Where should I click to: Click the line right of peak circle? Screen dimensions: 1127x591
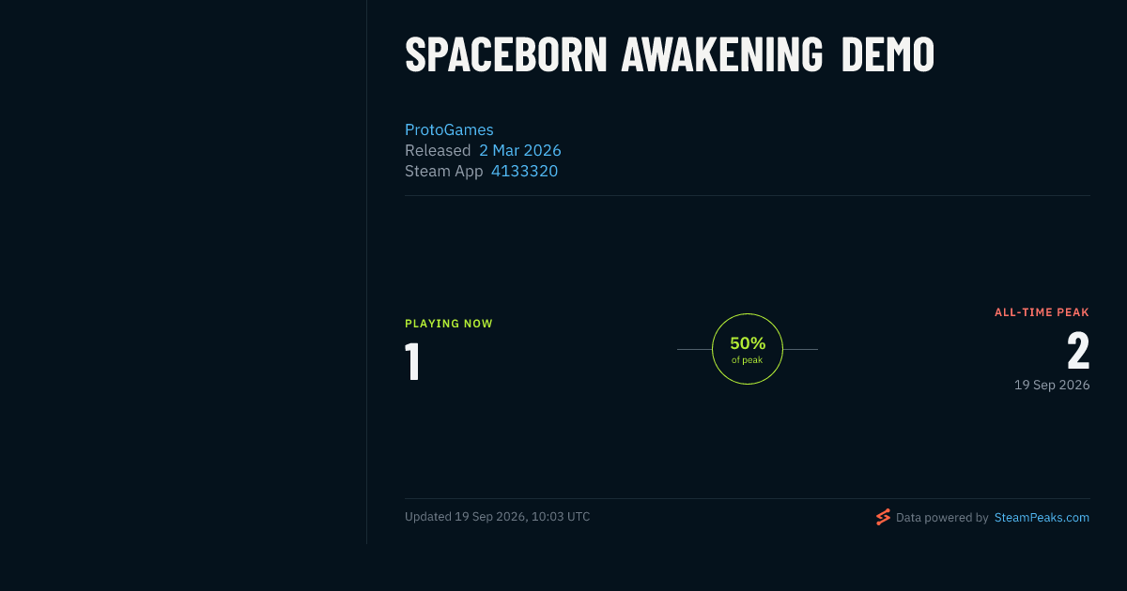coord(800,349)
